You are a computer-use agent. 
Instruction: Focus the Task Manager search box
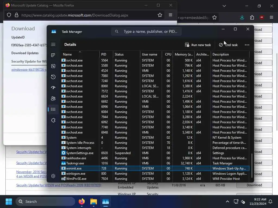(146, 31)
